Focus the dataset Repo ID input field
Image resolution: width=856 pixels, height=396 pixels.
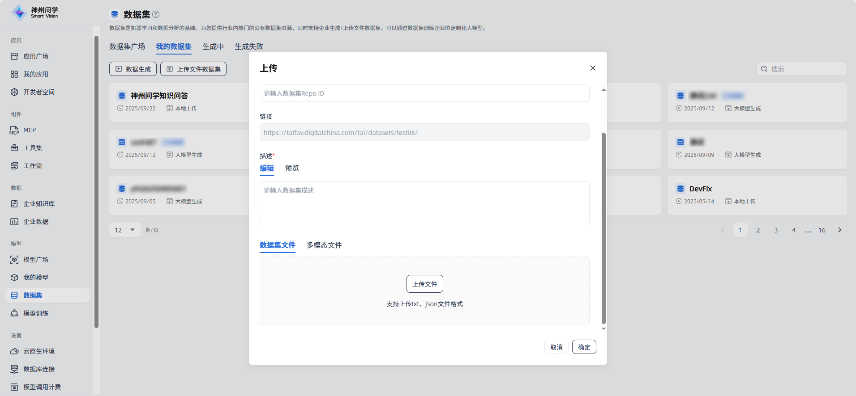coord(424,93)
